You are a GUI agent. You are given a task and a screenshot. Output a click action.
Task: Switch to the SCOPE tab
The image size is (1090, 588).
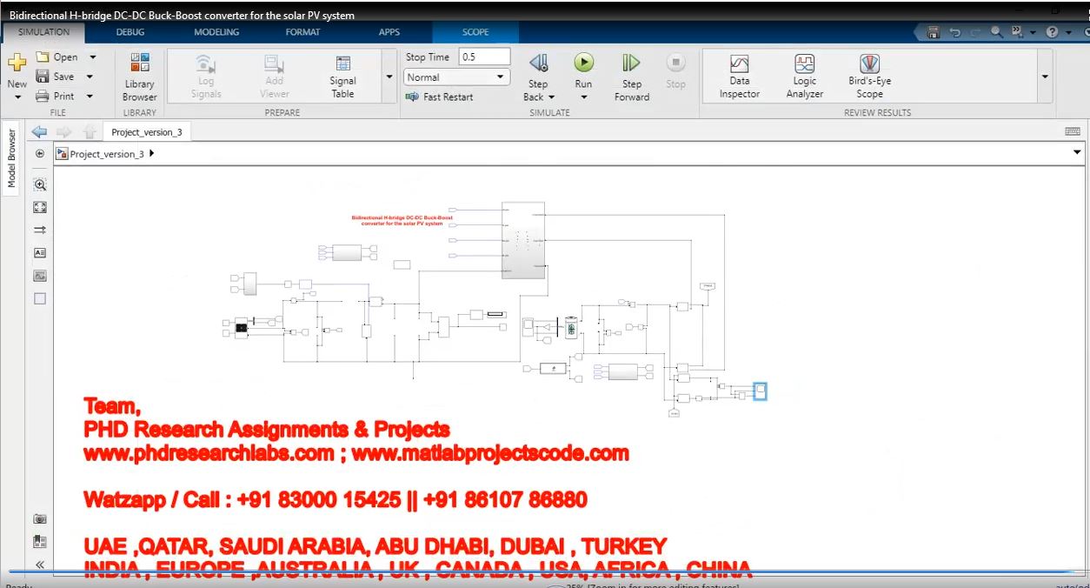click(x=475, y=32)
